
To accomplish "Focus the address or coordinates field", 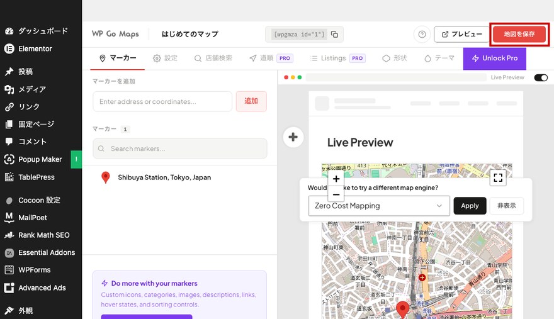I will 162,101.
